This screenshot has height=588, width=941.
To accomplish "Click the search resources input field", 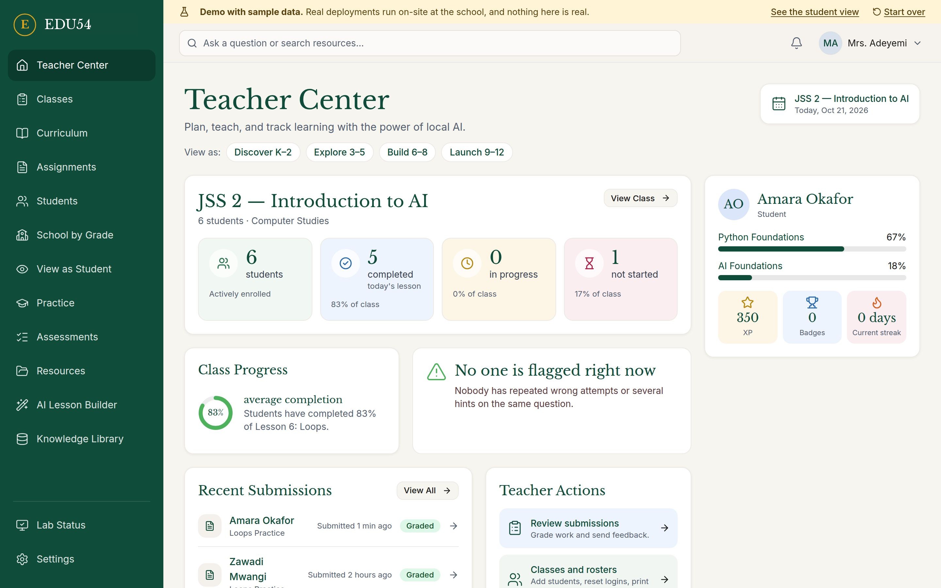I will tap(430, 43).
